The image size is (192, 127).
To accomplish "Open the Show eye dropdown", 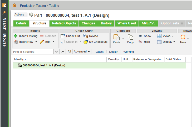I will pyautogui.click(x=154, y=36).
